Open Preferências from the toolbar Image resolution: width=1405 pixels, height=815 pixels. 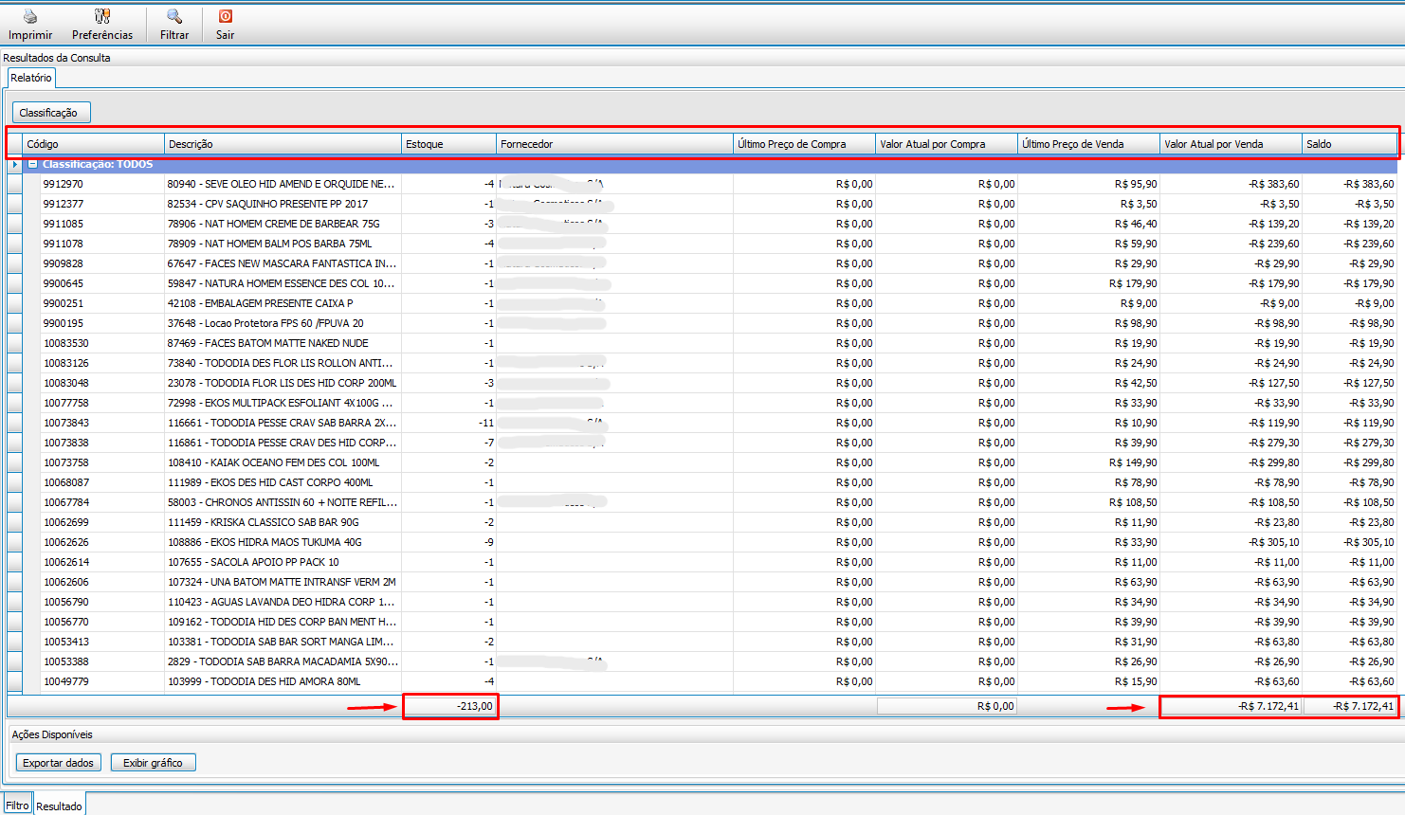point(102,25)
